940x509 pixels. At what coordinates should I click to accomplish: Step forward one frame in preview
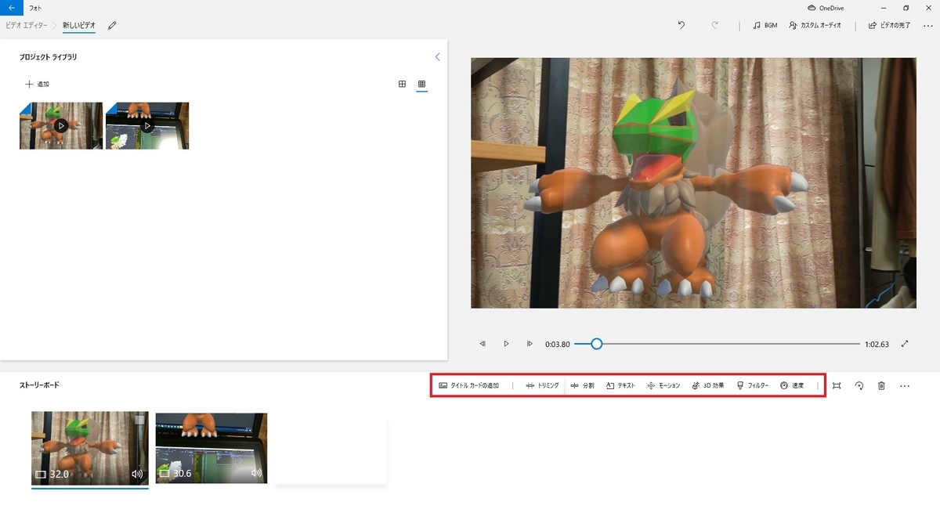click(x=530, y=344)
